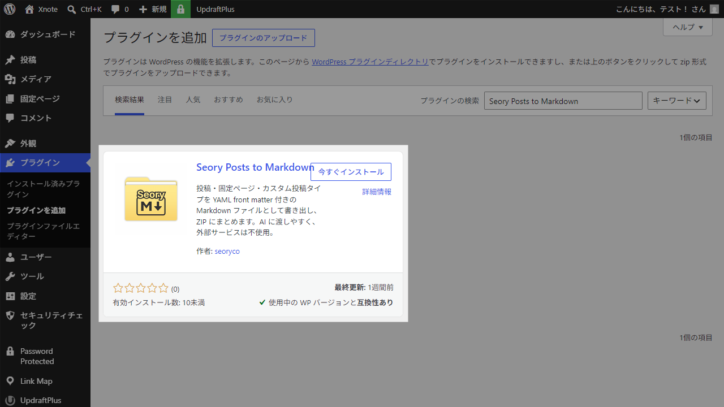724x407 pixels.
Task: Open UpdraftPlus in the top admin bar
Action: (x=216, y=9)
